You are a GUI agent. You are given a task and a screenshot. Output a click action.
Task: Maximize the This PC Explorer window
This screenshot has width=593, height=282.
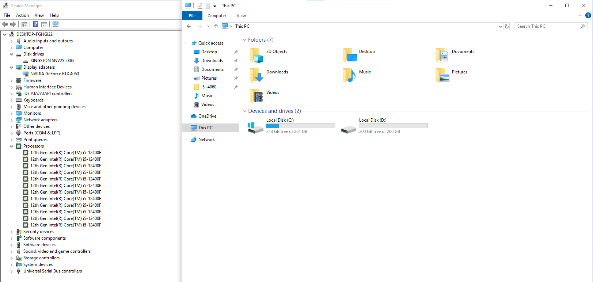tap(567, 5)
